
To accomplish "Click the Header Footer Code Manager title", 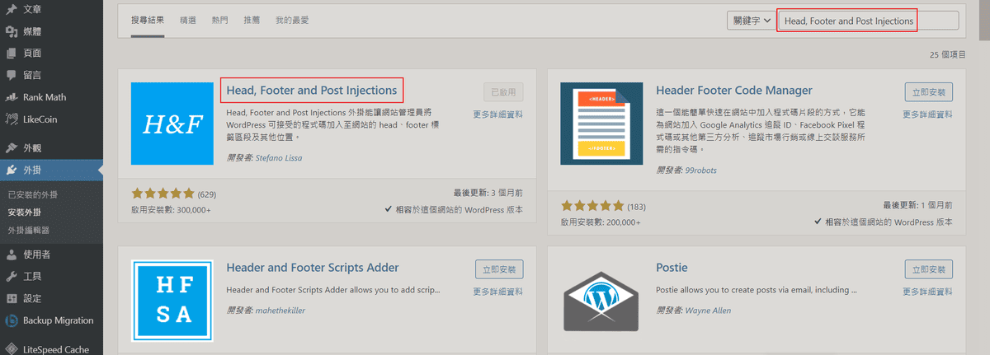I will tap(734, 91).
